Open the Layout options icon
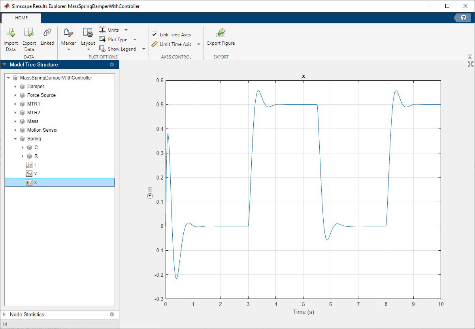475x329 pixels. point(88,33)
